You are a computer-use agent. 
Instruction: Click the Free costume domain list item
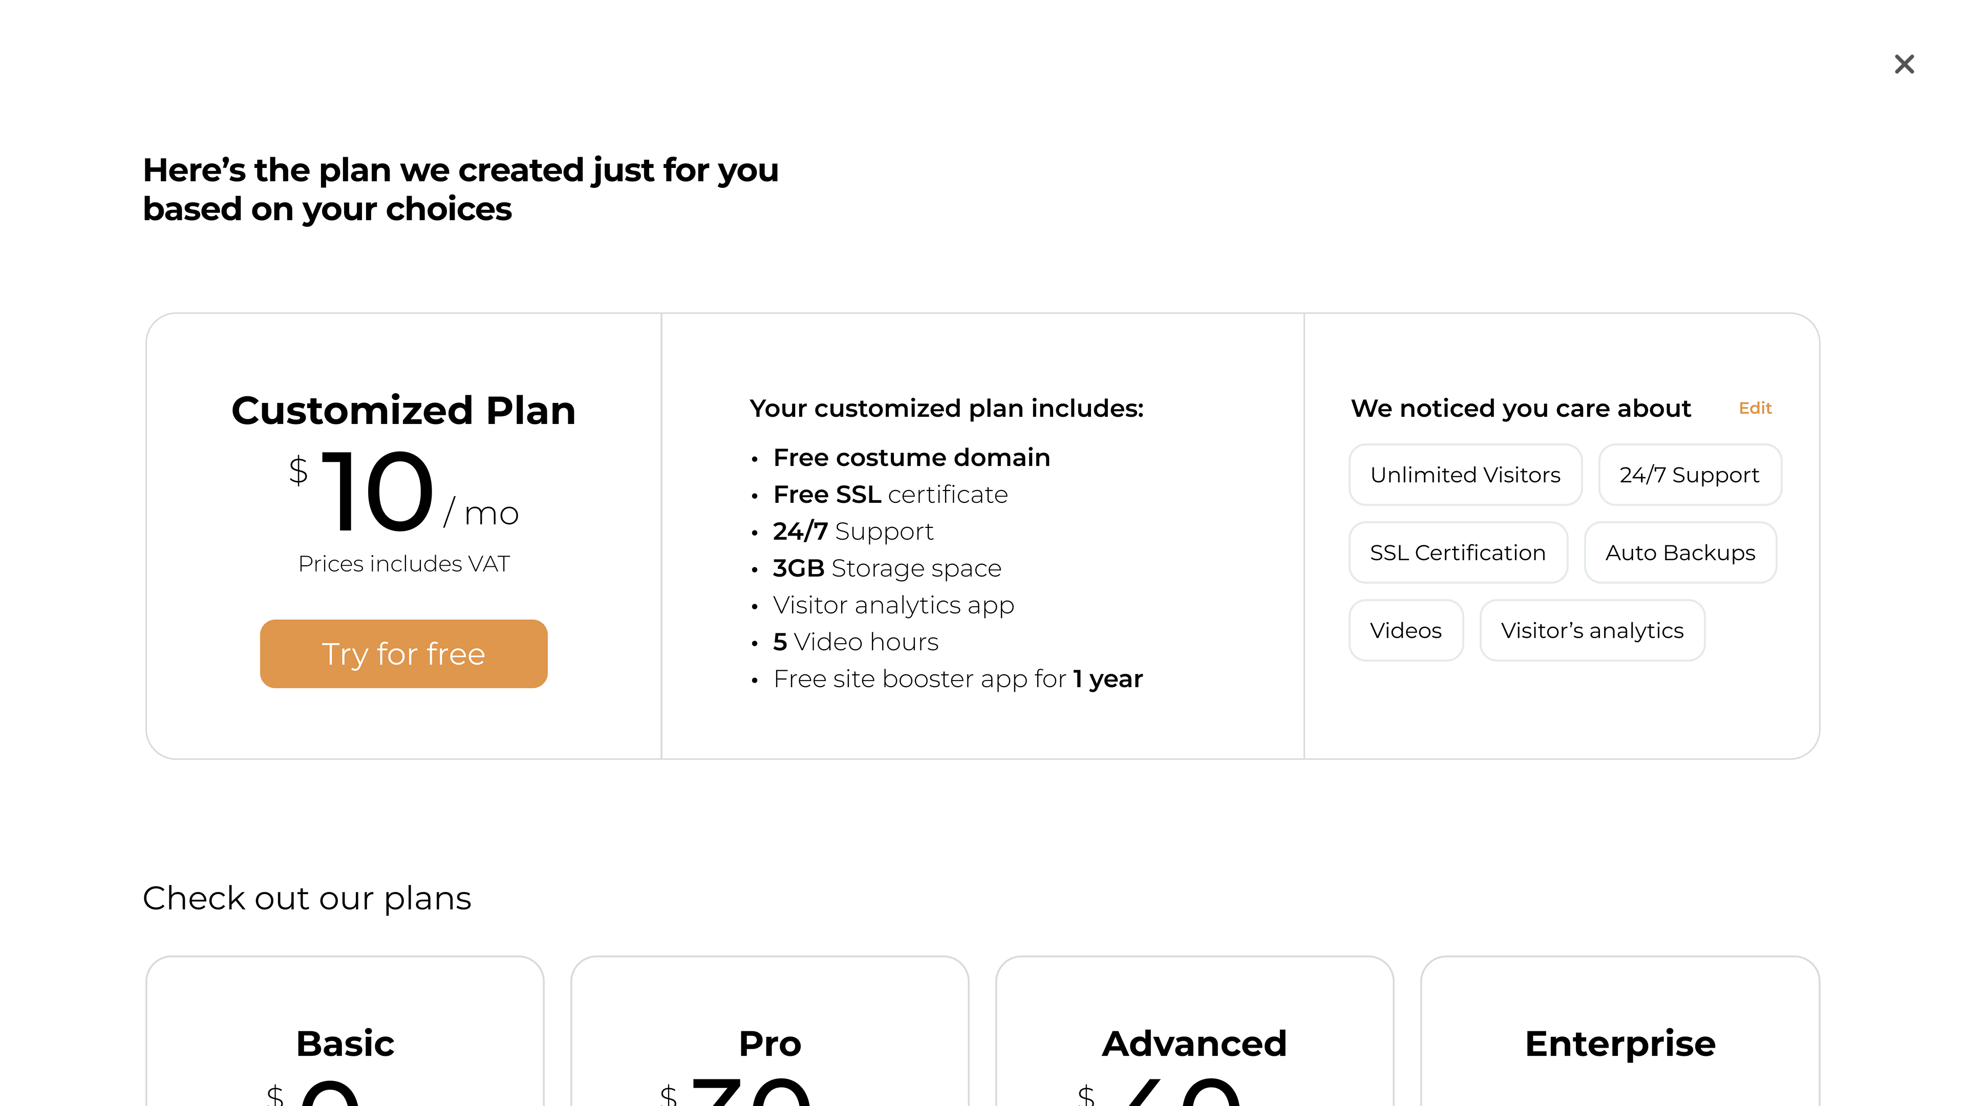(x=911, y=457)
